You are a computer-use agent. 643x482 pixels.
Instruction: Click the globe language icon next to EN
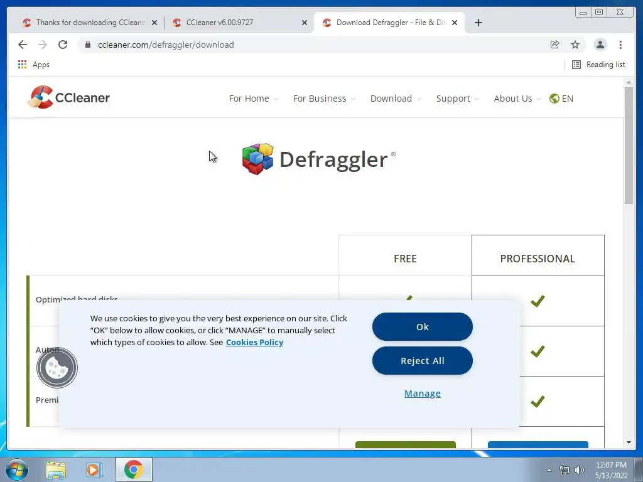[x=554, y=99]
